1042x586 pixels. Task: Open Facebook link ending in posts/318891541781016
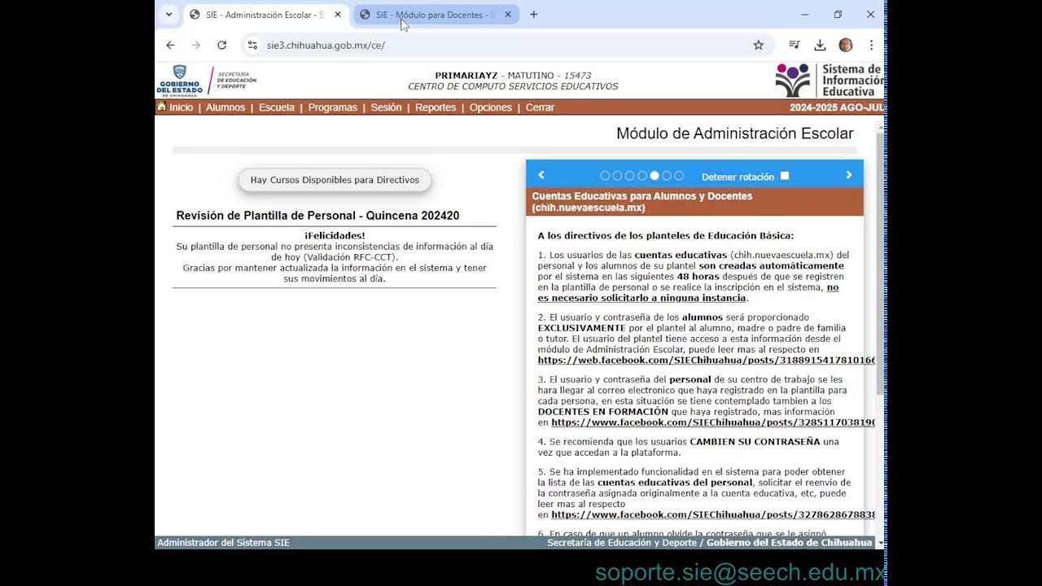click(x=707, y=360)
